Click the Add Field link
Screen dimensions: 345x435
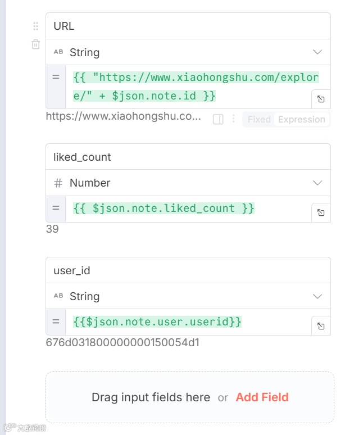click(262, 397)
